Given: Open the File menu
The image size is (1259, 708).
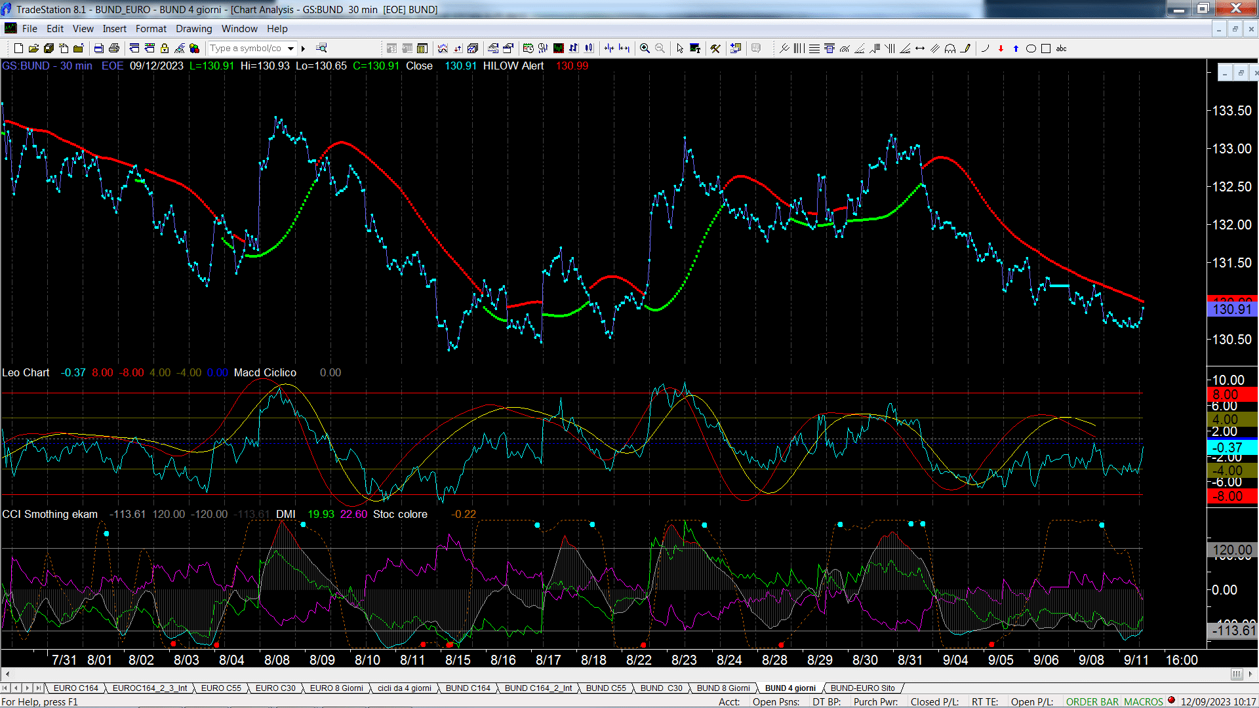Looking at the screenshot, I should point(30,29).
